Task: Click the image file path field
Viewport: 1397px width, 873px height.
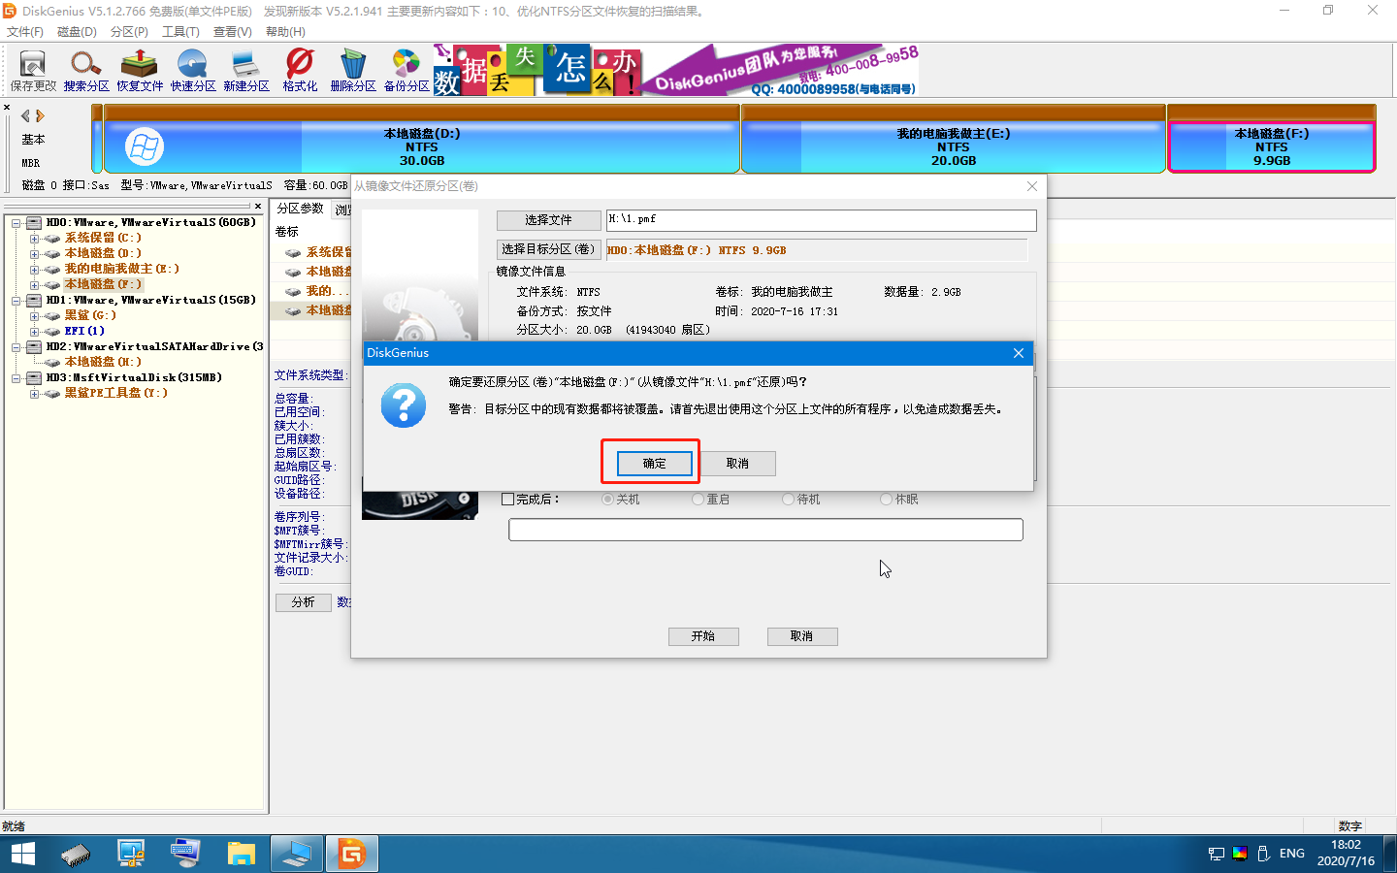Action: point(821,220)
